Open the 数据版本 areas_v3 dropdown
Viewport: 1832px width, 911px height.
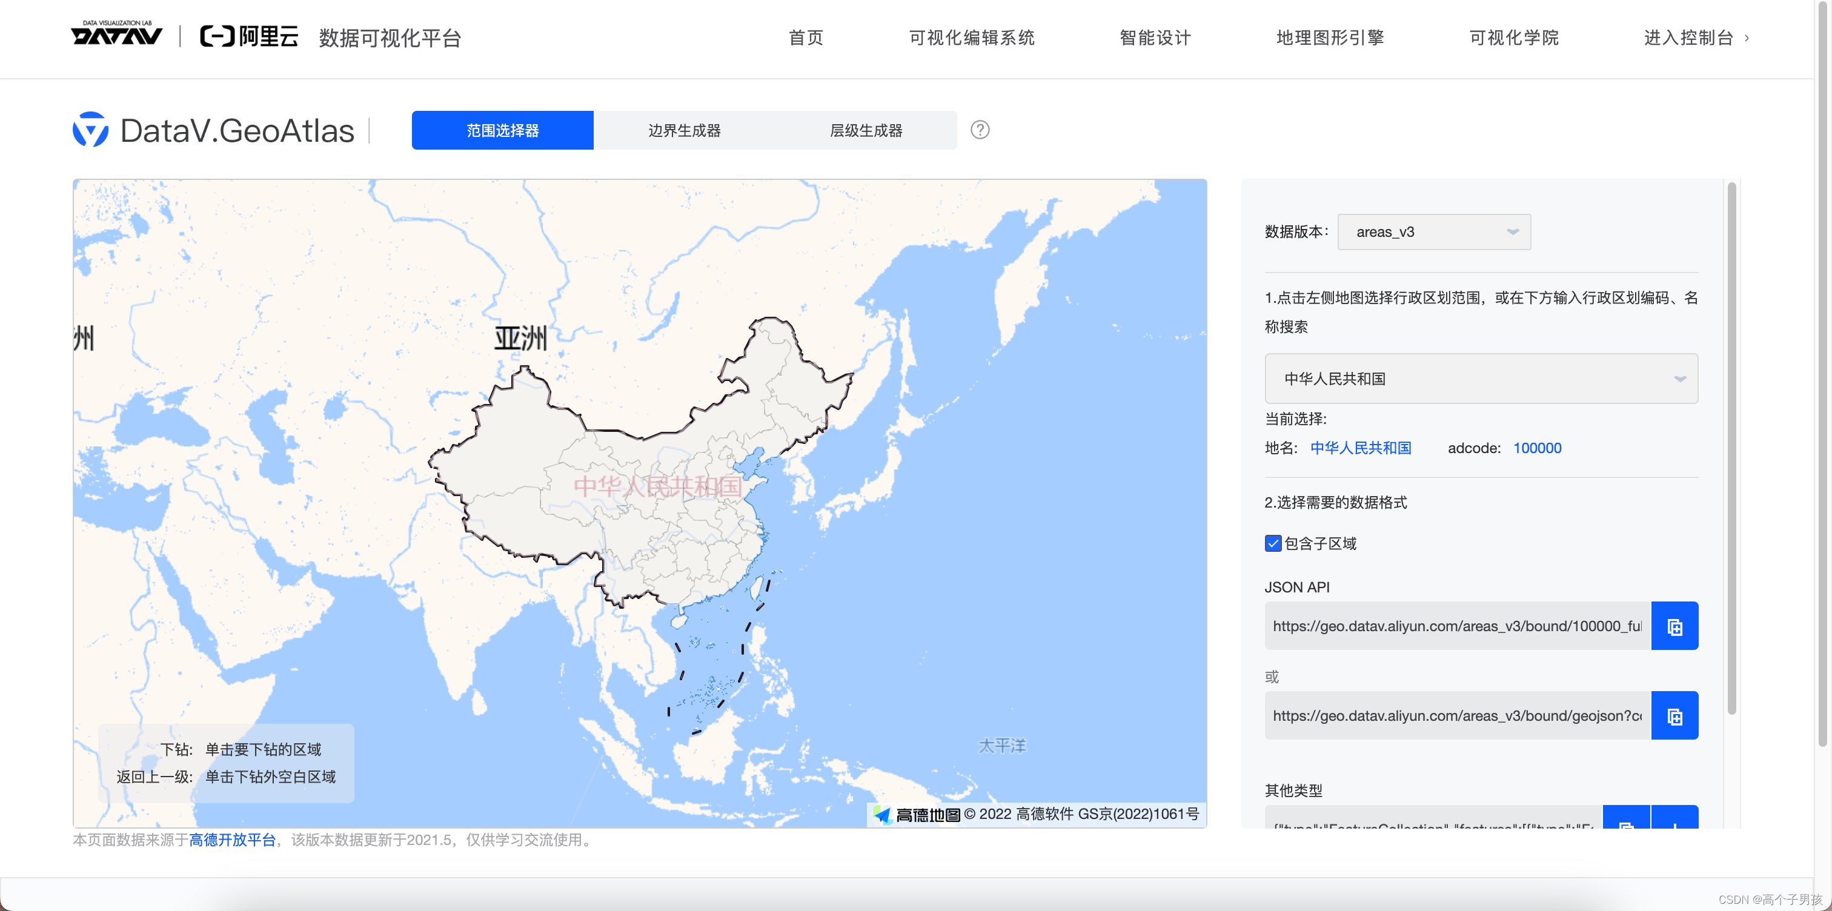pyautogui.click(x=1433, y=232)
